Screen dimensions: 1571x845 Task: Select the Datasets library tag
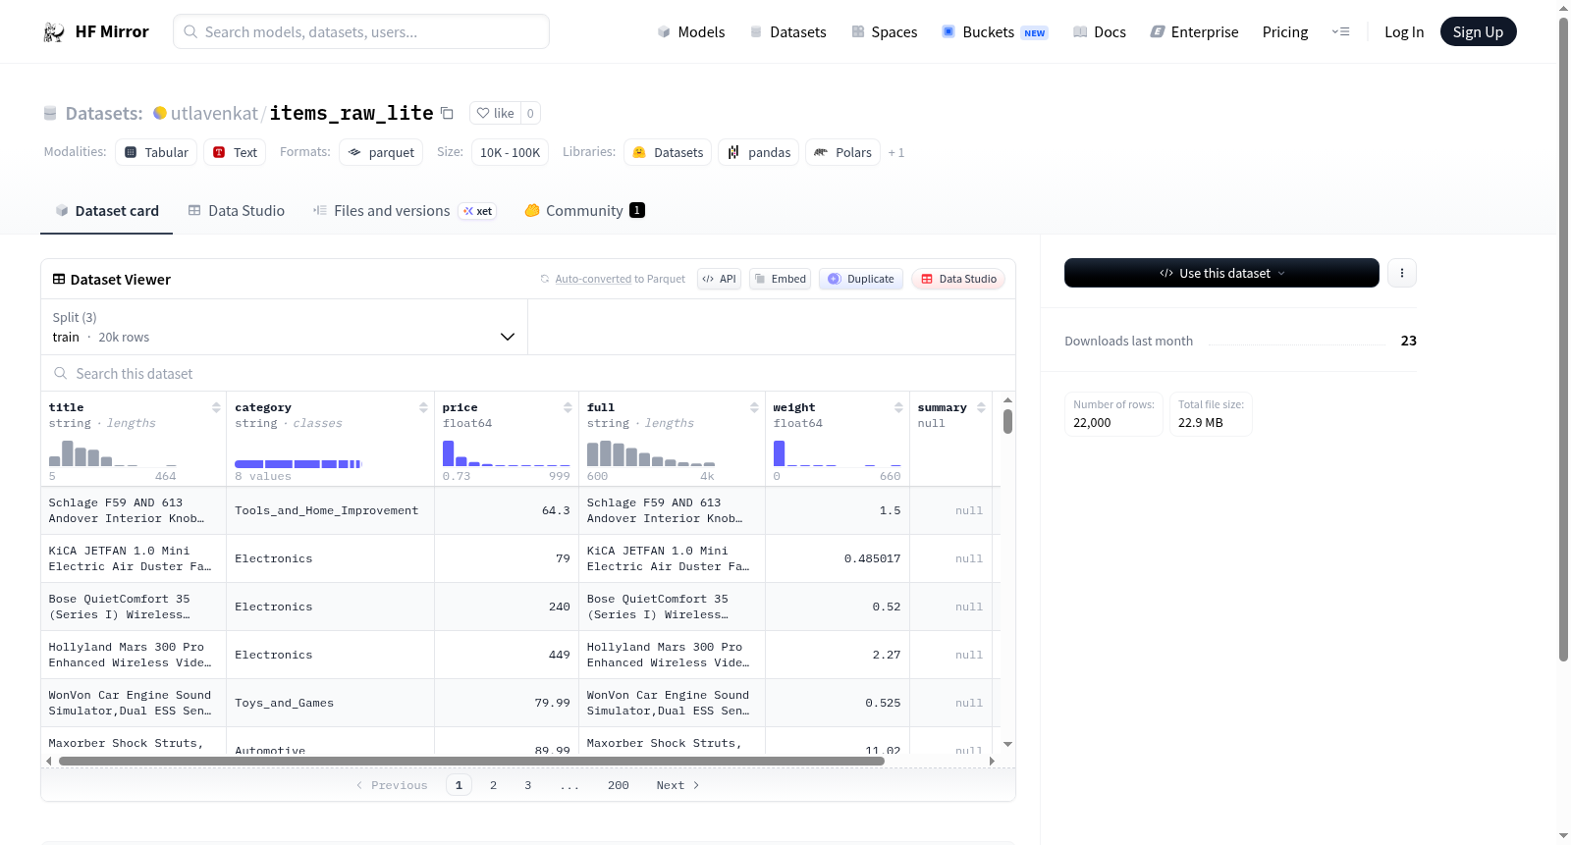click(x=668, y=152)
